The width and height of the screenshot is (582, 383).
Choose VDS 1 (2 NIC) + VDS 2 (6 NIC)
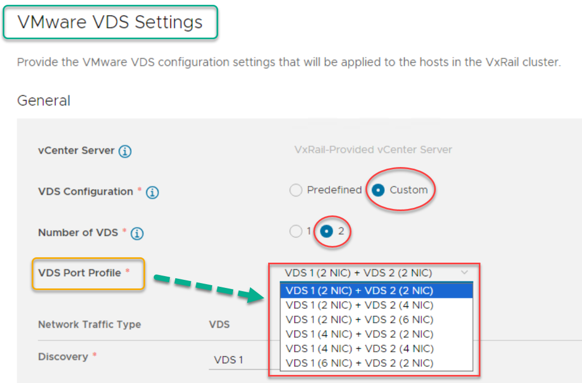[x=360, y=320]
